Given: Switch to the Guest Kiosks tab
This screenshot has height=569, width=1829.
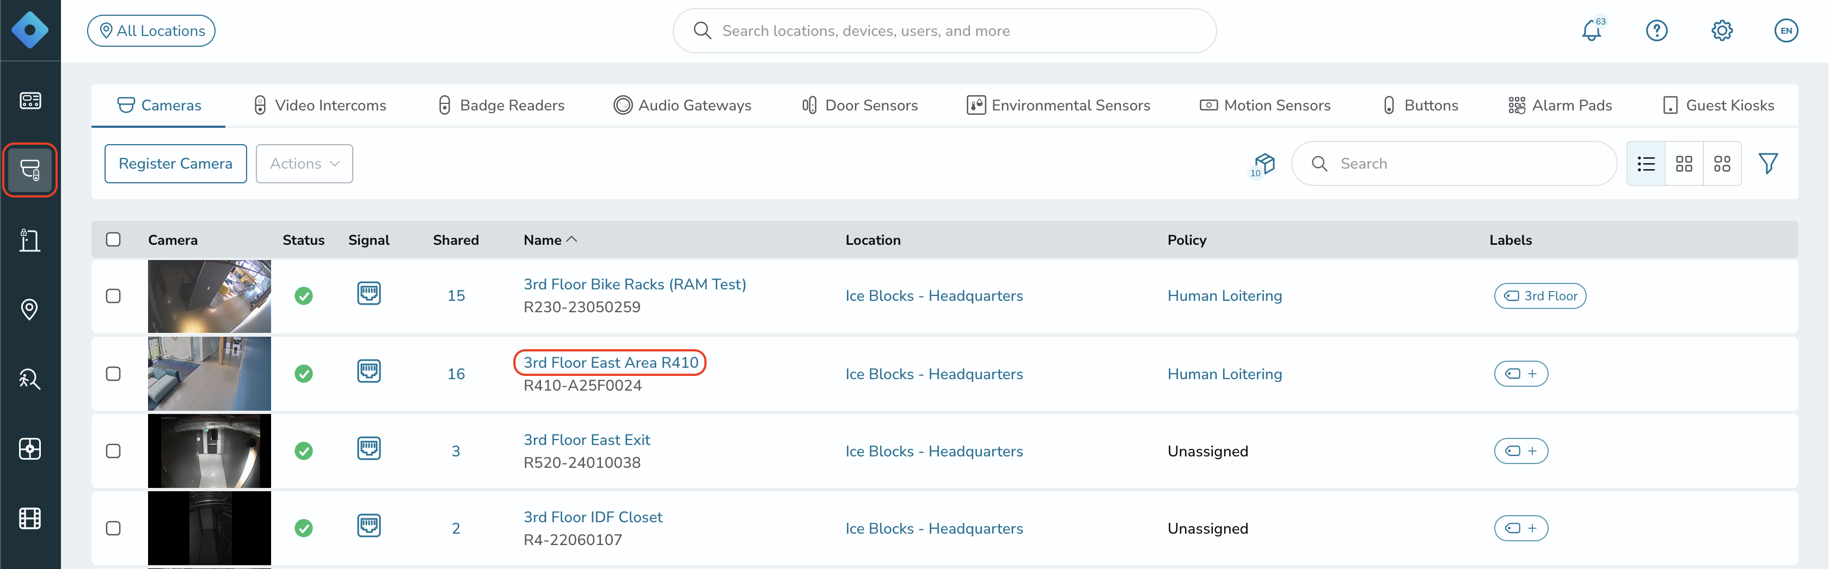Looking at the screenshot, I should tap(1718, 105).
